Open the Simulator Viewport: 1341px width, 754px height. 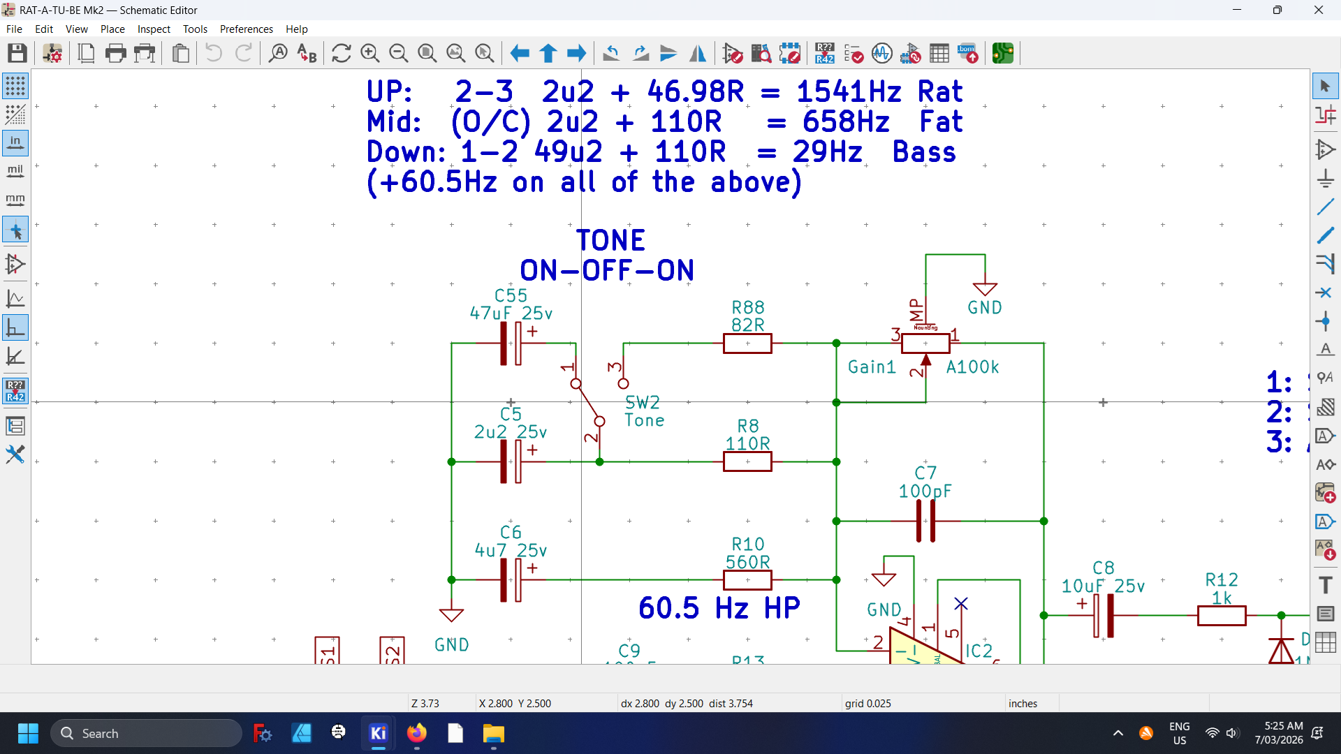(882, 53)
